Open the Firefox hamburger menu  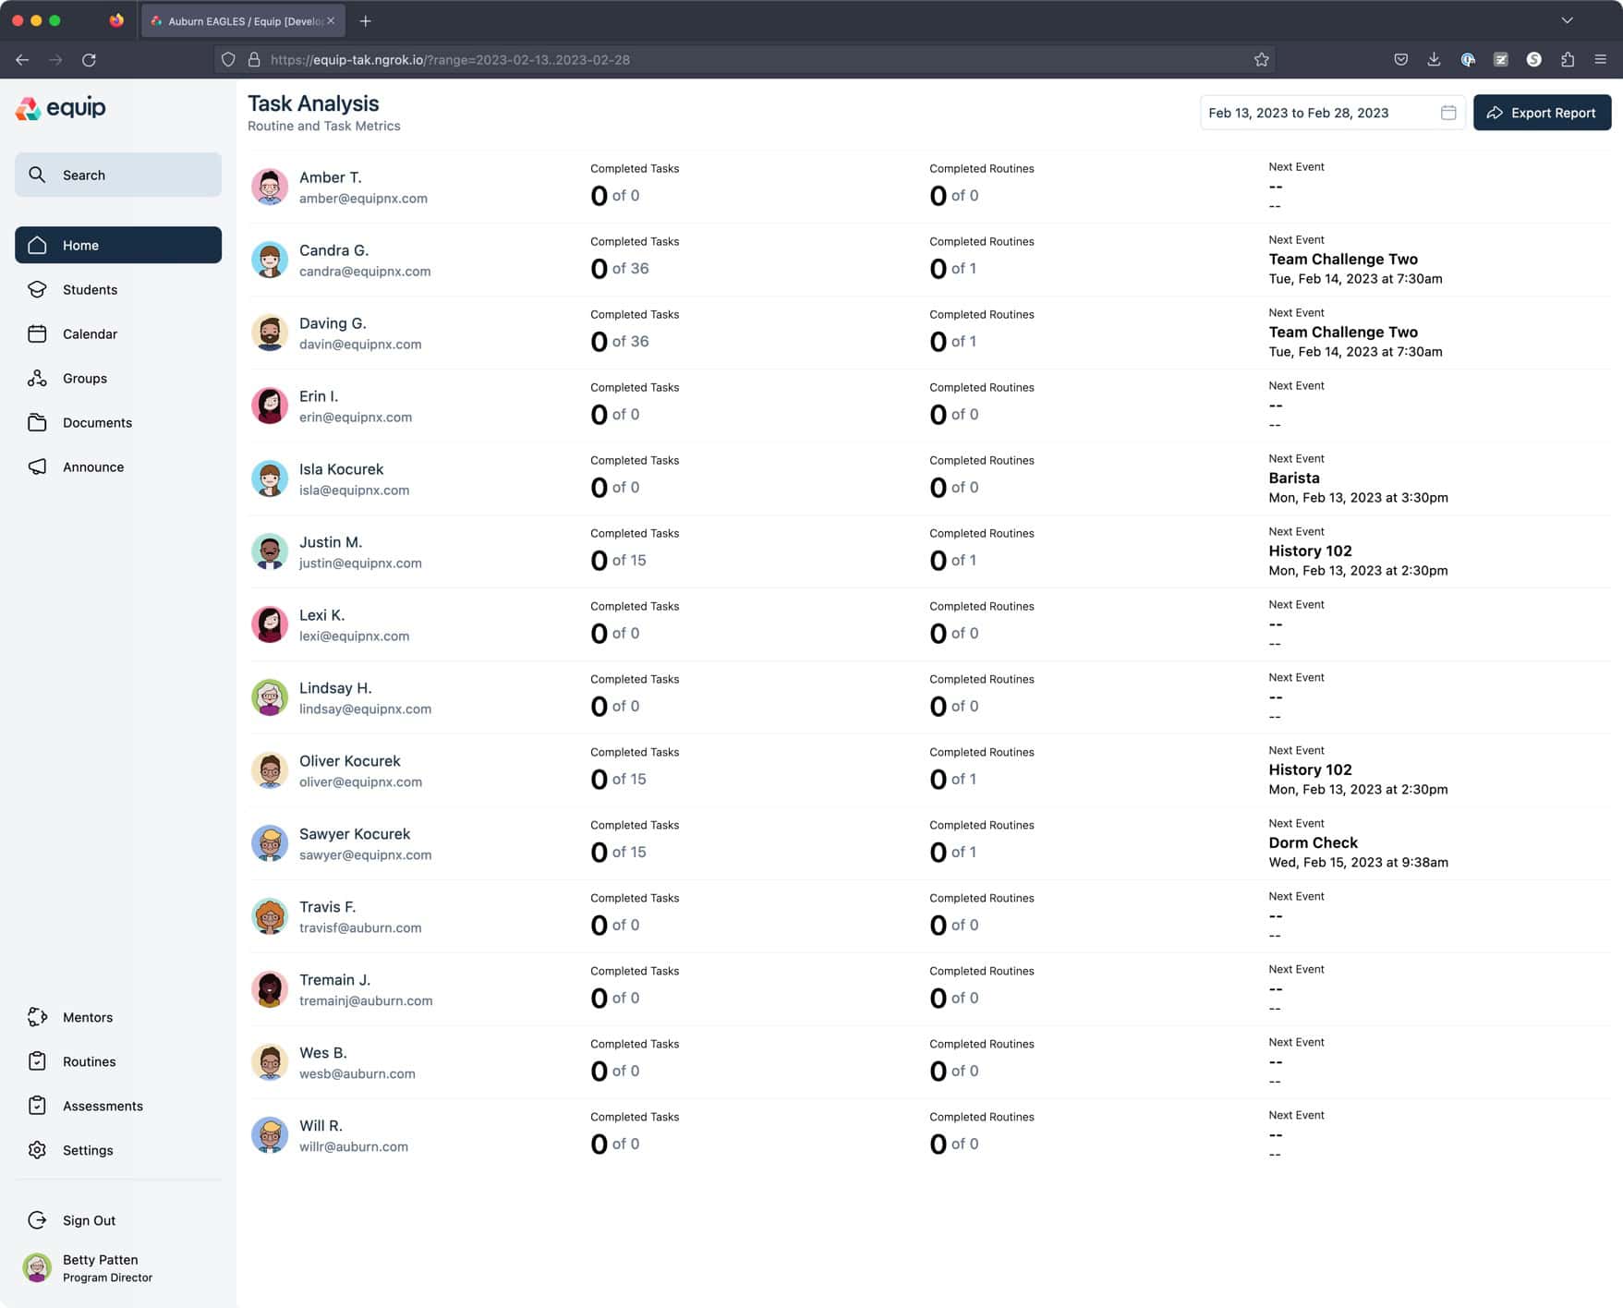[1600, 60]
